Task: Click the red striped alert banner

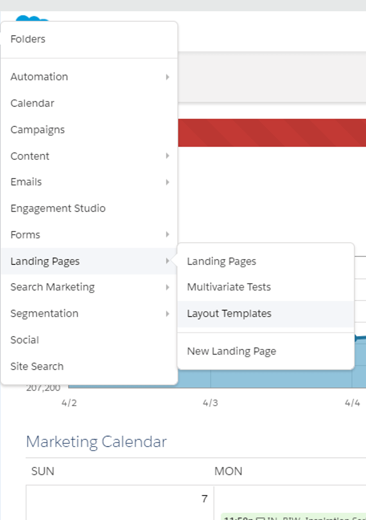Action: (272, 133)
